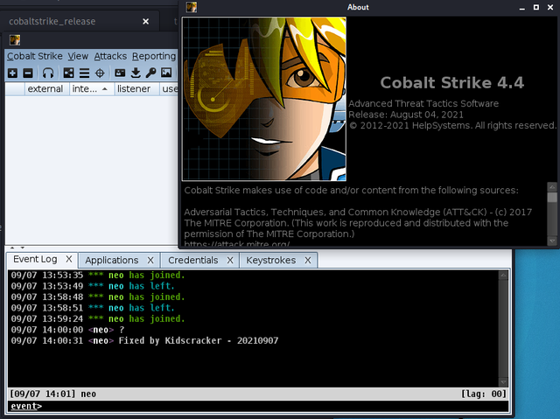Screen dimensions: 560x419
Task: Sort by the listener column header
Action: [134, 89]
